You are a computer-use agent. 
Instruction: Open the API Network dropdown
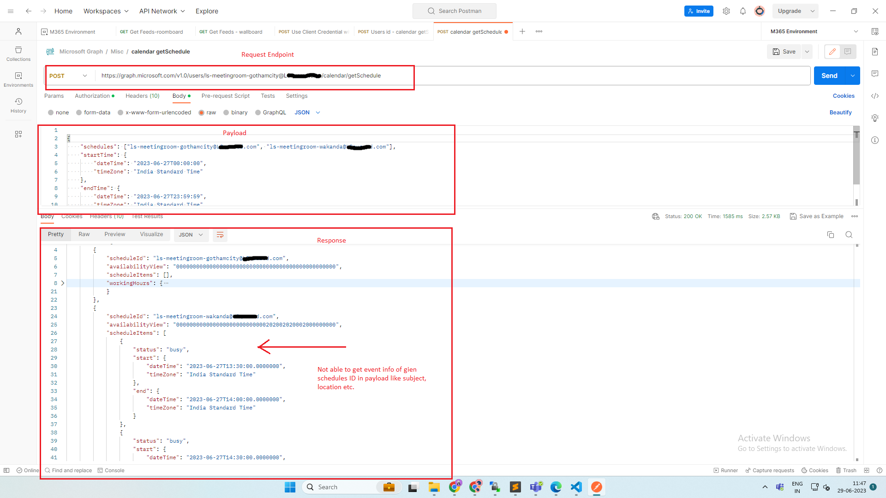162,11
